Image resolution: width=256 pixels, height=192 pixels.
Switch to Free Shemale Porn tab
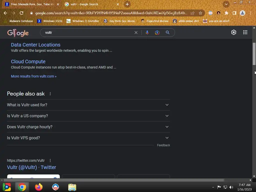coord(32,4)
